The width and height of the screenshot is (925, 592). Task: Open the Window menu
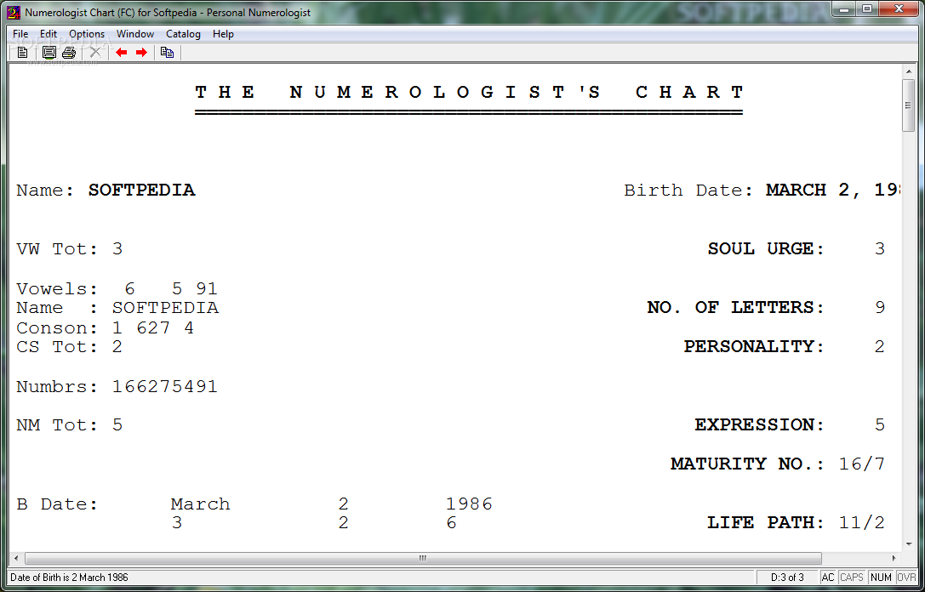[135, 34]
